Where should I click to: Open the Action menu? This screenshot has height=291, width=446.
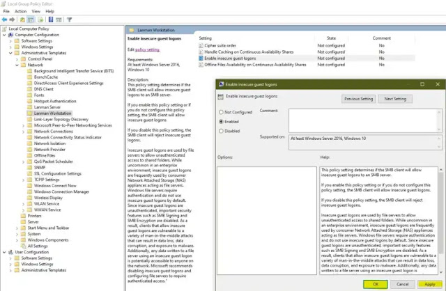click(21, 11)
